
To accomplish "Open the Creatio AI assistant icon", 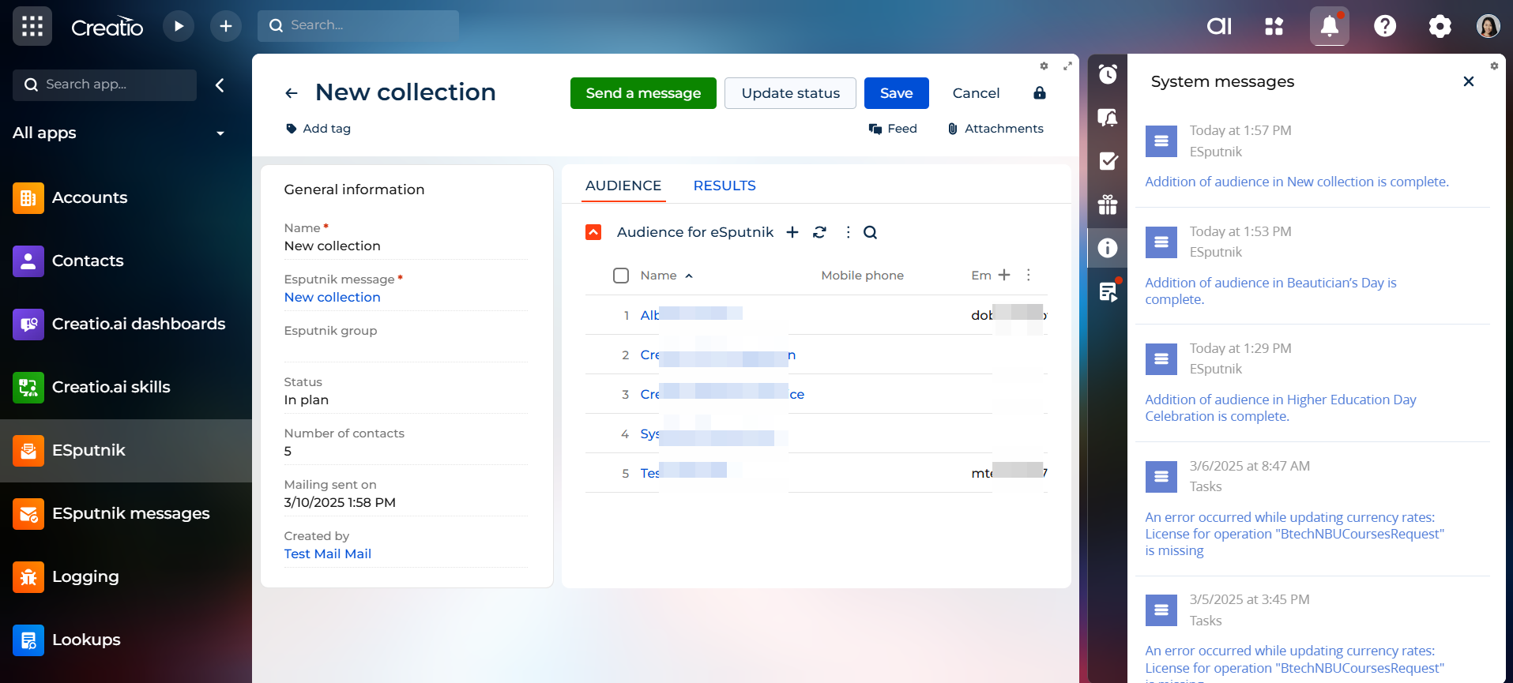I will click(1219, 26).
